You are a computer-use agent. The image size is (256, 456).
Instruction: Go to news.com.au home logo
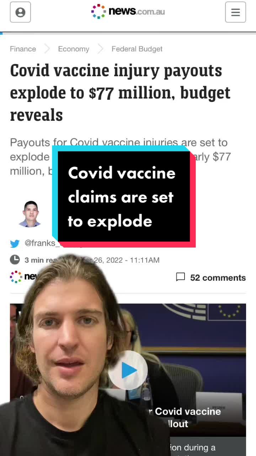(128, 11)
